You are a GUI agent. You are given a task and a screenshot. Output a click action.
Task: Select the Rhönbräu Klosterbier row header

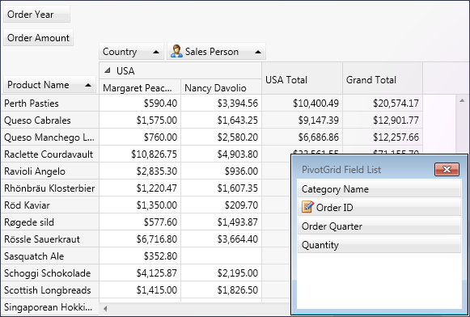coord(50,188)
